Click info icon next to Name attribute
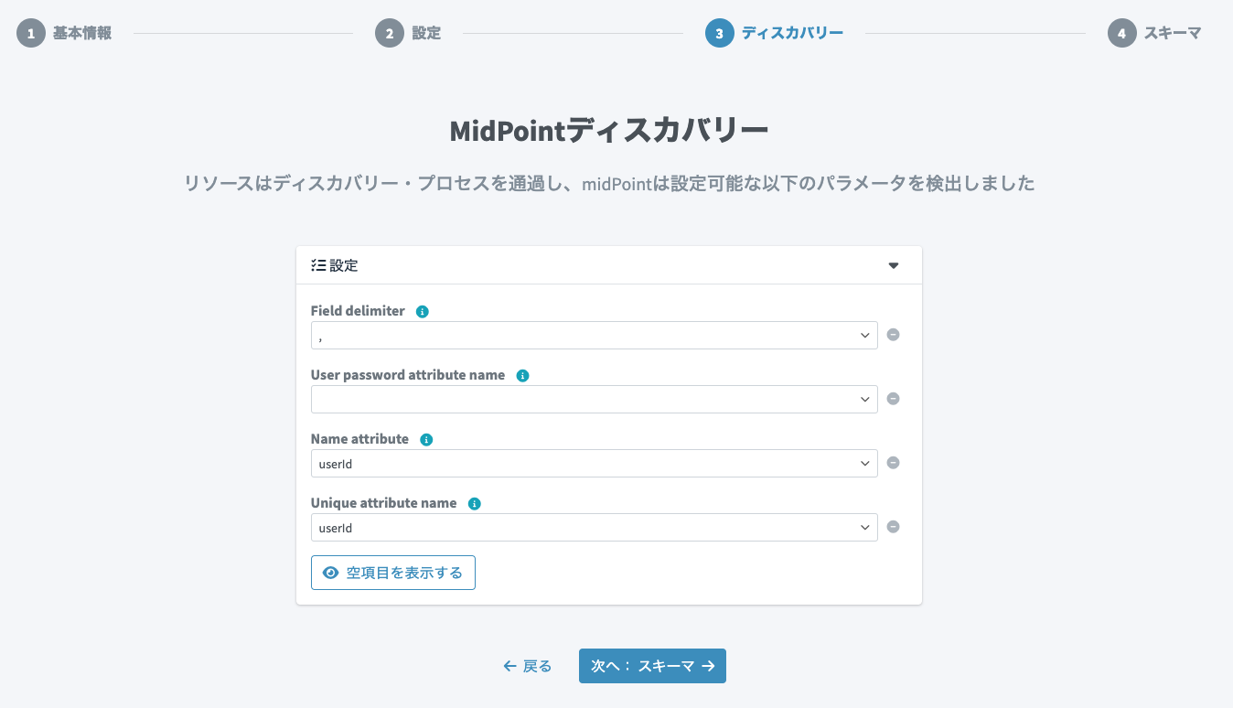Image resolution: width=1233 pixels, height=708 pixels. [426, 440]
